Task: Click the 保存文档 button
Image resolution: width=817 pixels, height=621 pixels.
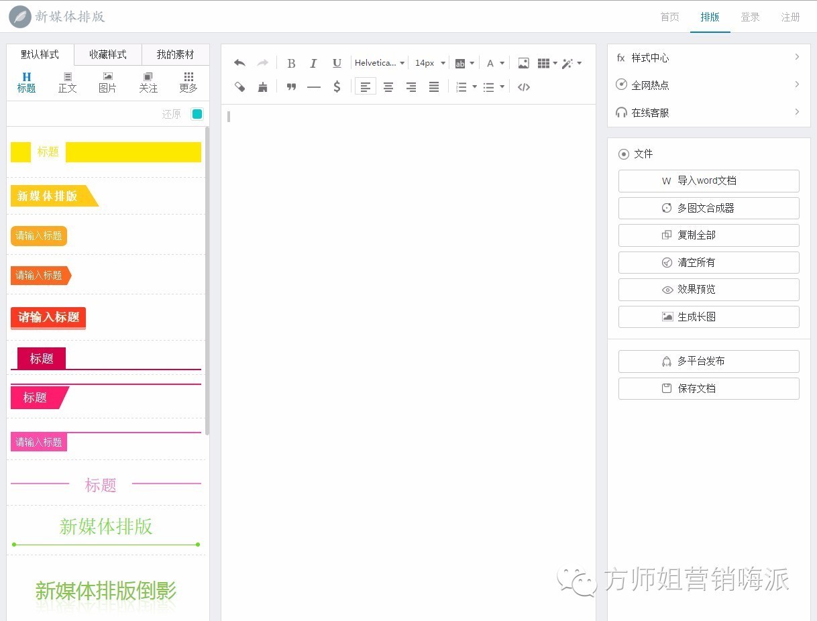Action: point(708,388)
